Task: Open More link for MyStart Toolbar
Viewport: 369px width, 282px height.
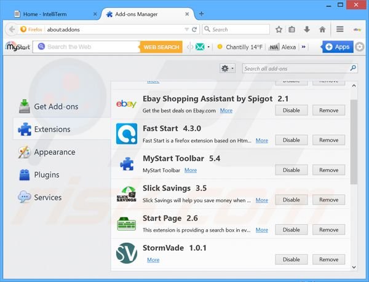Action: click(191, 170)
